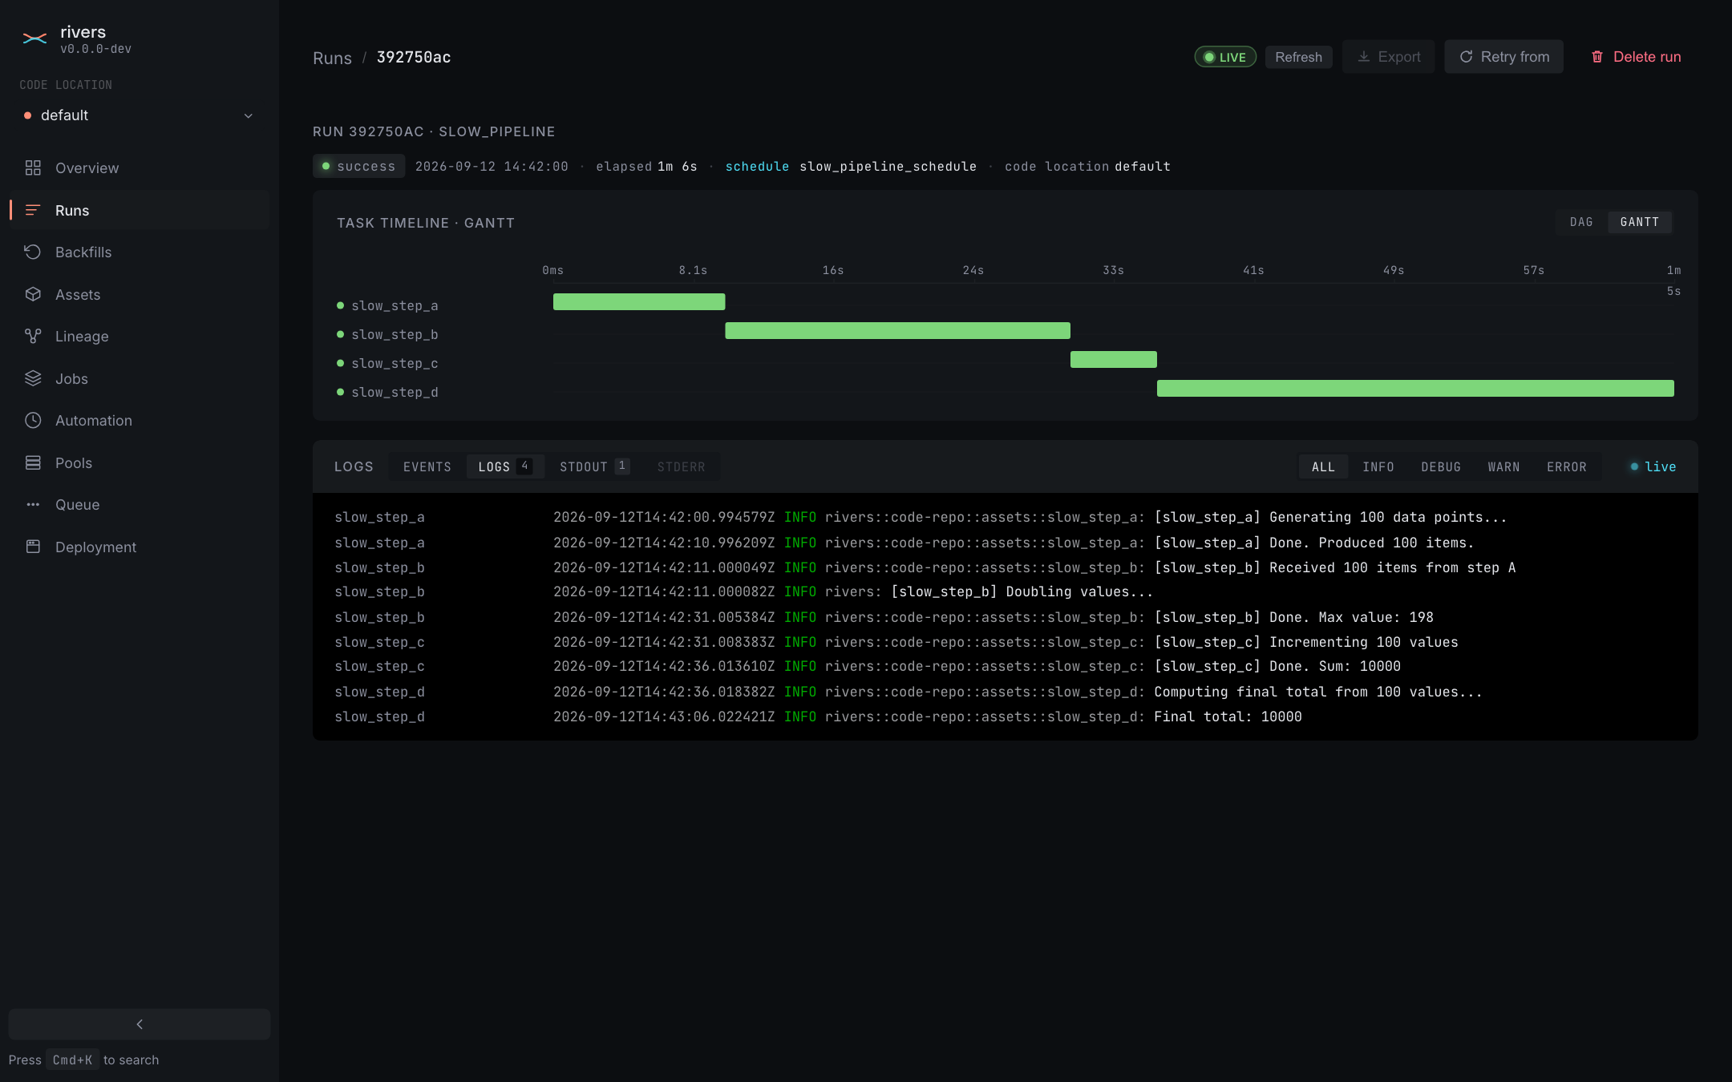Toggle the LIVE indicator pill
The image size is (1732, 1082).
(1225, 57)
